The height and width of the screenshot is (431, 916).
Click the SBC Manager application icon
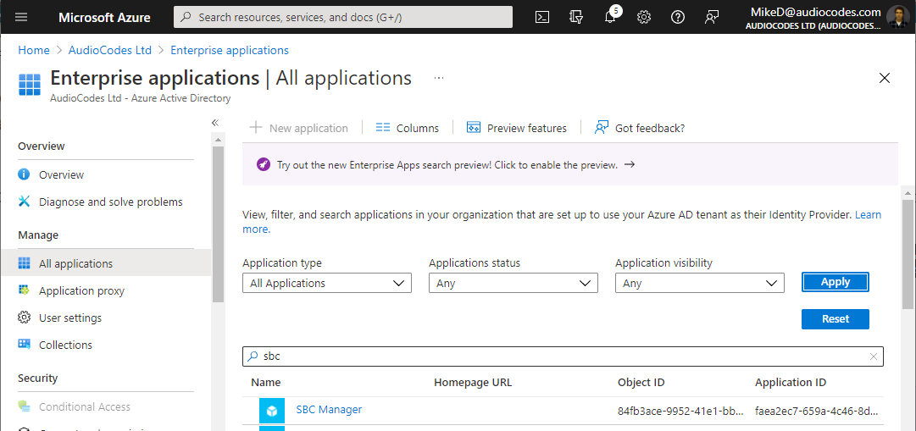tap(272, 411)
